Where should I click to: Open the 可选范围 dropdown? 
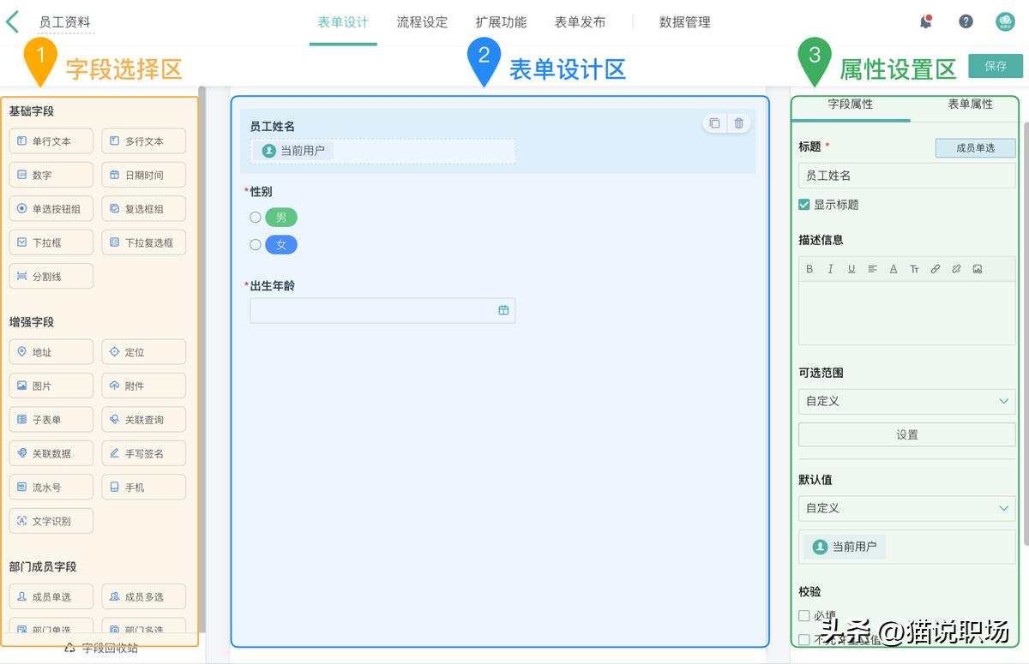pyautogui.click(x=906, y=401)
